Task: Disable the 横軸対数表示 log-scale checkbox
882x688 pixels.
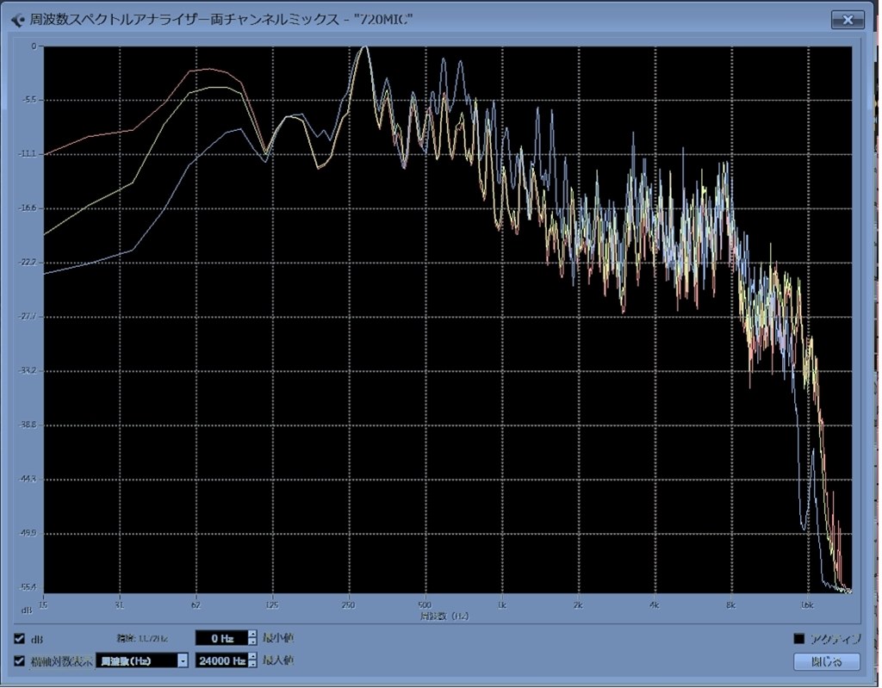Action: (19, 660)
